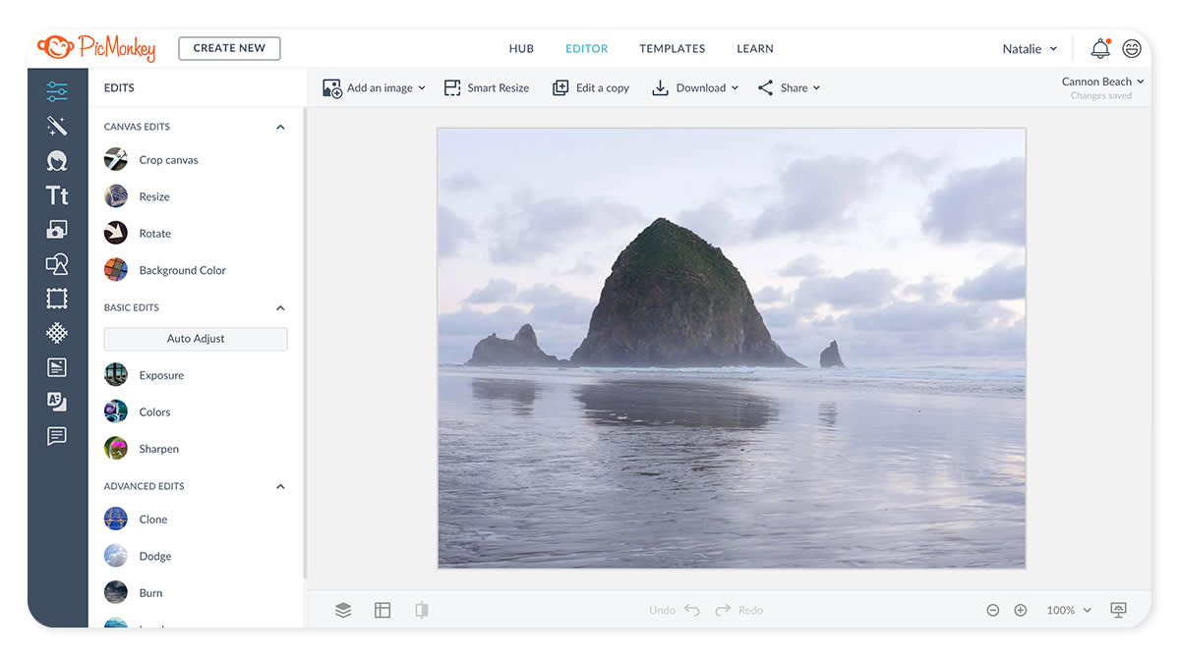Screen dimensions: 1180x657
Task: Open Background Color edit
Action: point(165,270)
